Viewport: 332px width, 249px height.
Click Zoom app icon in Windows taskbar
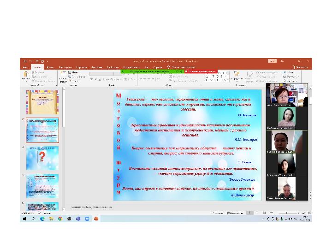[x=87, y=219]
